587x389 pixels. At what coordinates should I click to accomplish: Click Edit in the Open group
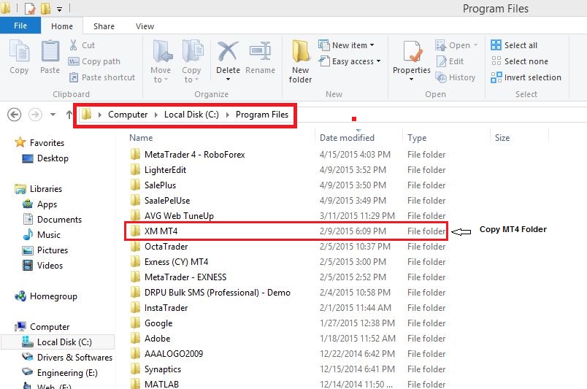click(x=450, y=61)
